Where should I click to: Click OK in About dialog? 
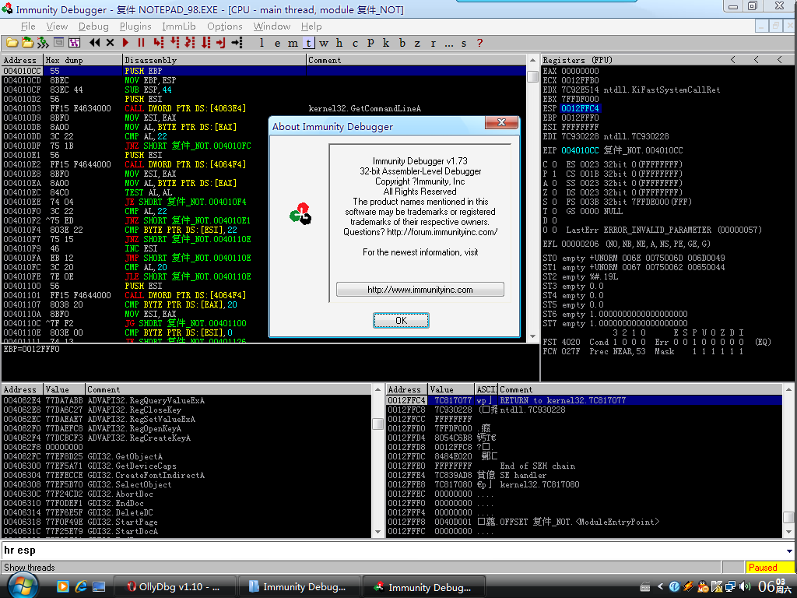pos(401,320)
